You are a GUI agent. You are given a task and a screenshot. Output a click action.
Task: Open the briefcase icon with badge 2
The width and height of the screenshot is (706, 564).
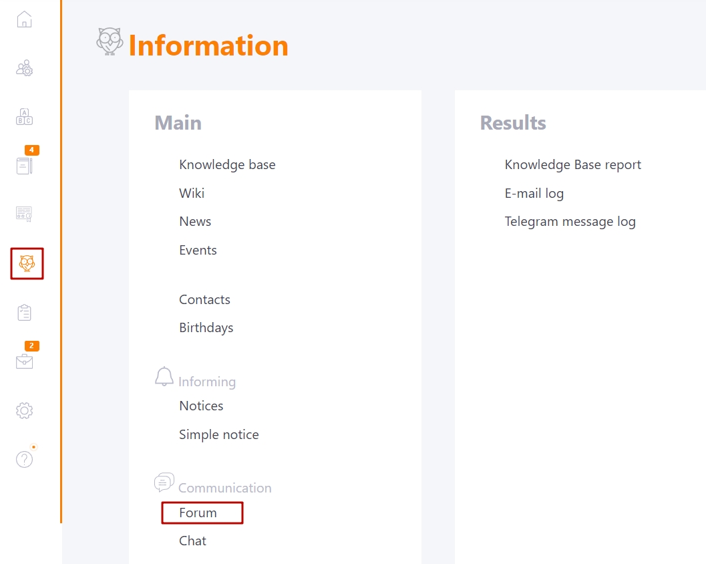point(24,361)
